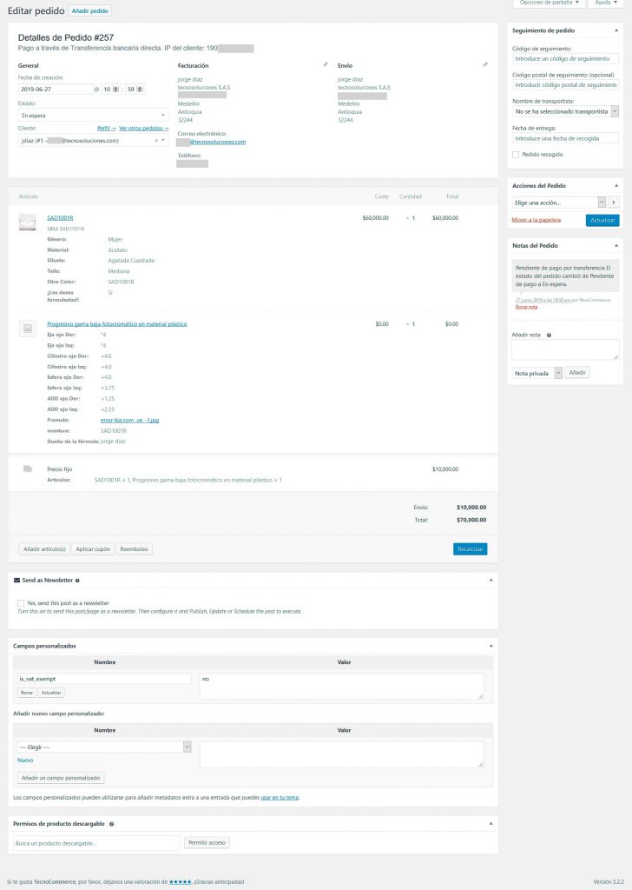Open the Opciones de pantalla tab
632x890 pixels.
pyautogui.click(x=550, y=3)
